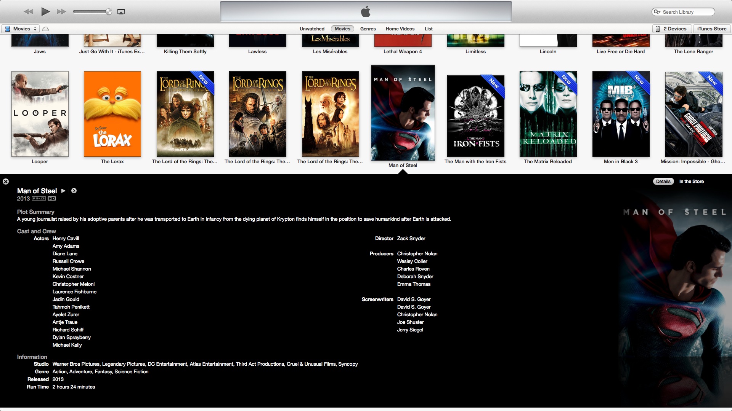Select The Man with the Iron Fists poster
Viewport: 732px width, 411px height.
[476, 116]
